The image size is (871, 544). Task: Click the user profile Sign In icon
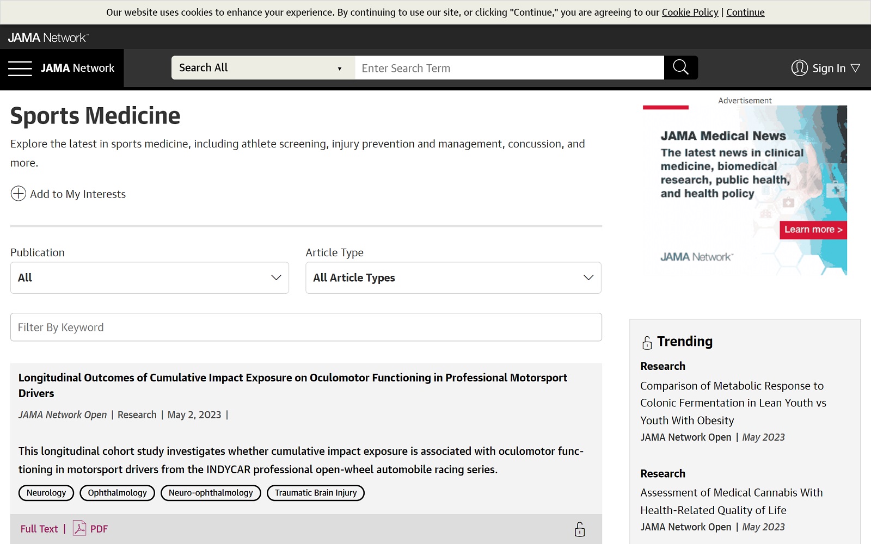pos(799,68)
